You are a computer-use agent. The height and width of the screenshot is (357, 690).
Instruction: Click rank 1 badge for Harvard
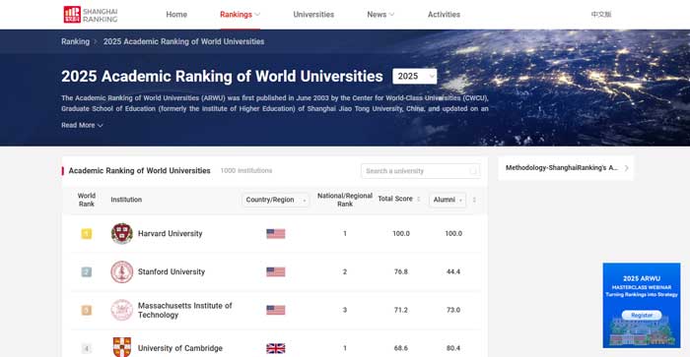[87, 234]
